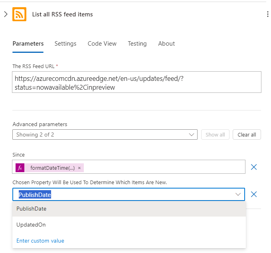Toggle the PublishDate combo box chevron
271x253 pixels.
pyautogui.click(x=238, y=195)
